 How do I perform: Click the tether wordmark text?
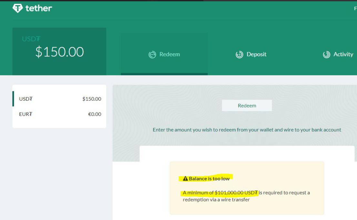pos(39,8)
